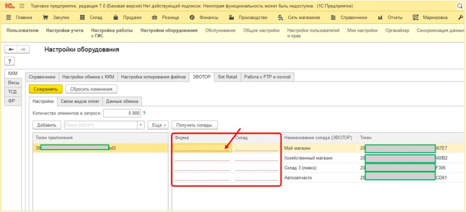The height and width of the screenshot is (212, 466).
Task: Open Органайзер link
Action: [x=397, y=31]
